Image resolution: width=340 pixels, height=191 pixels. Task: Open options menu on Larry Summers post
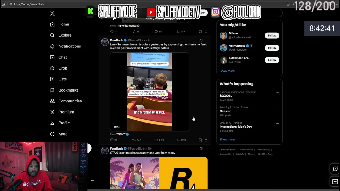pyautogui.click(x=206, y=40)
